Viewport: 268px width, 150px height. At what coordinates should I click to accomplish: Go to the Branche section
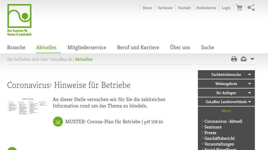[x=16, y=47]
